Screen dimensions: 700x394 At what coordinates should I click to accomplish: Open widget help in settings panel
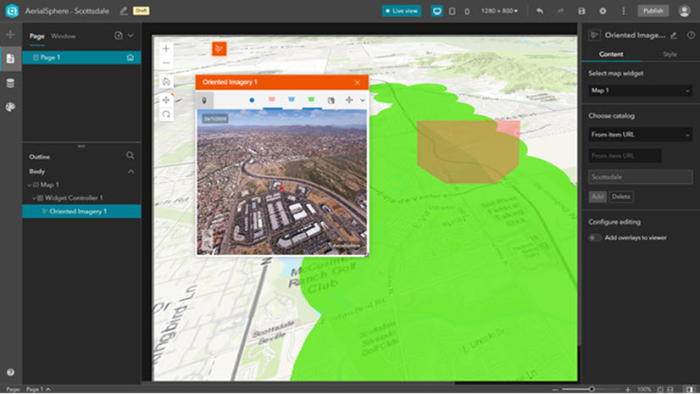[691, 36]
